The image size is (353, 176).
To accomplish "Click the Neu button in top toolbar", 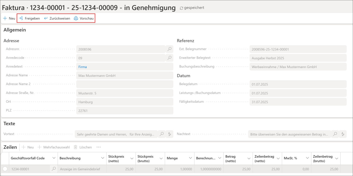I will [x=9, y=18].
